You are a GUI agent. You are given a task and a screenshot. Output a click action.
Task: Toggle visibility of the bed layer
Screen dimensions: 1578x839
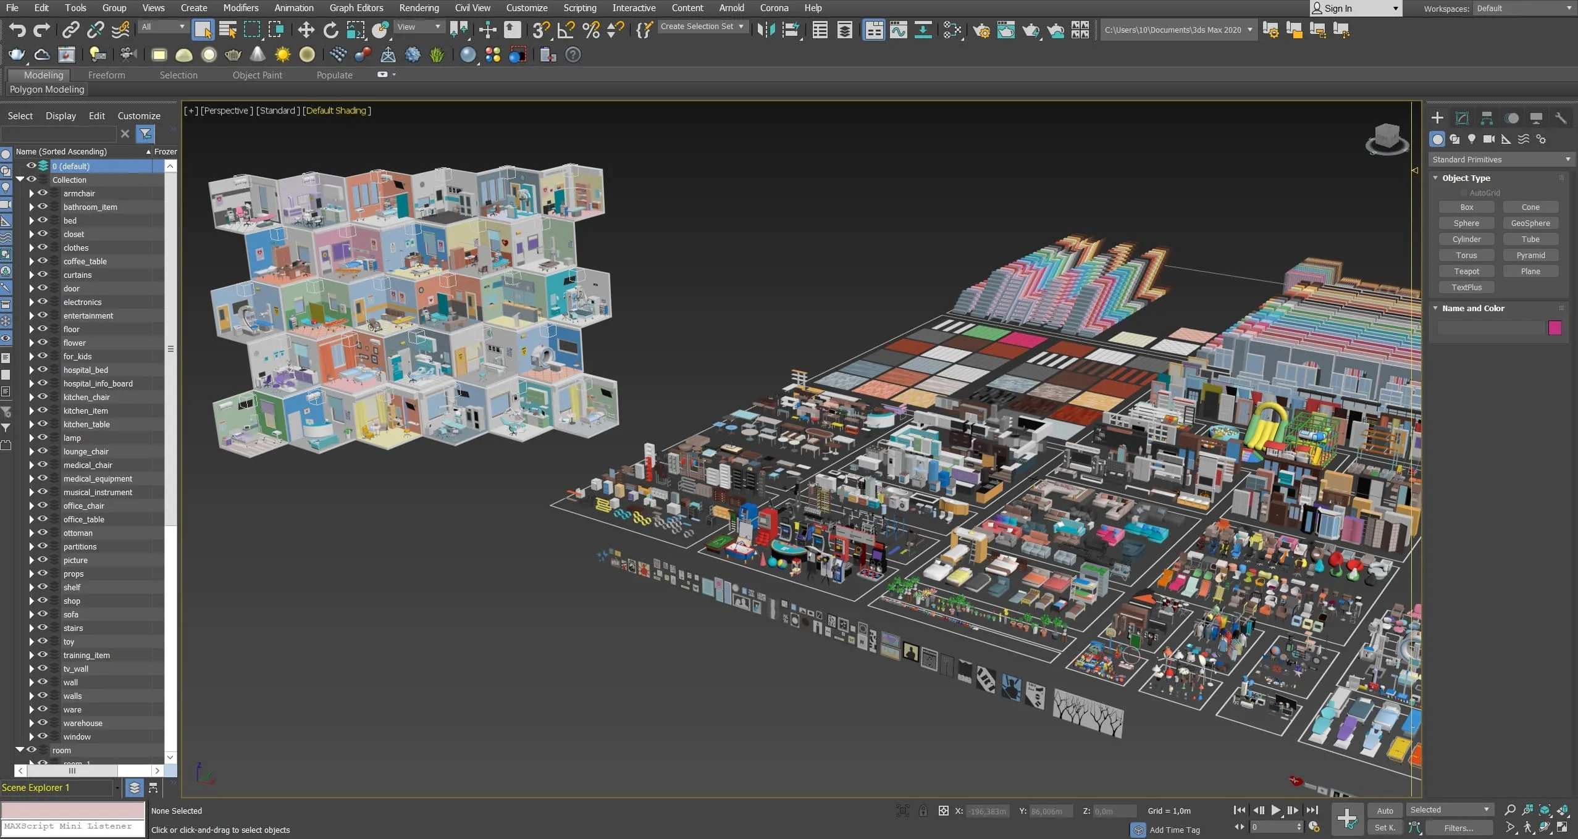pyautogui.click(x=43, y=220)
